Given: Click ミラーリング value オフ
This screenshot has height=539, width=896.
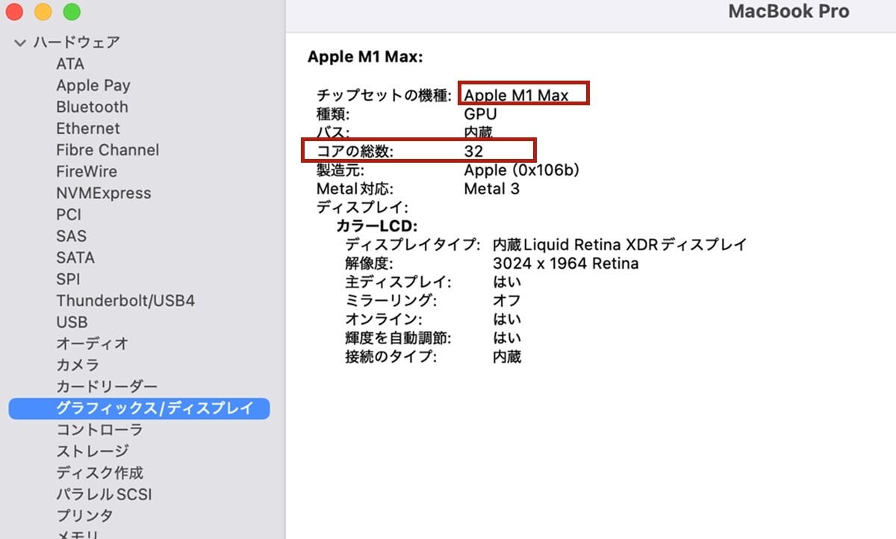Looking at the screenshot, I should point(507,301).
